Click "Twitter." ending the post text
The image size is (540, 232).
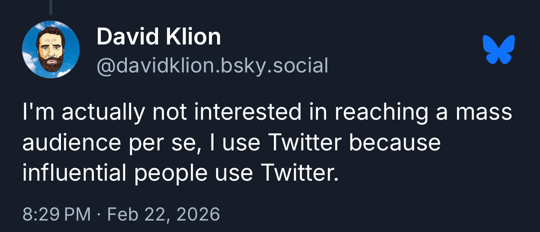point(299,173)
